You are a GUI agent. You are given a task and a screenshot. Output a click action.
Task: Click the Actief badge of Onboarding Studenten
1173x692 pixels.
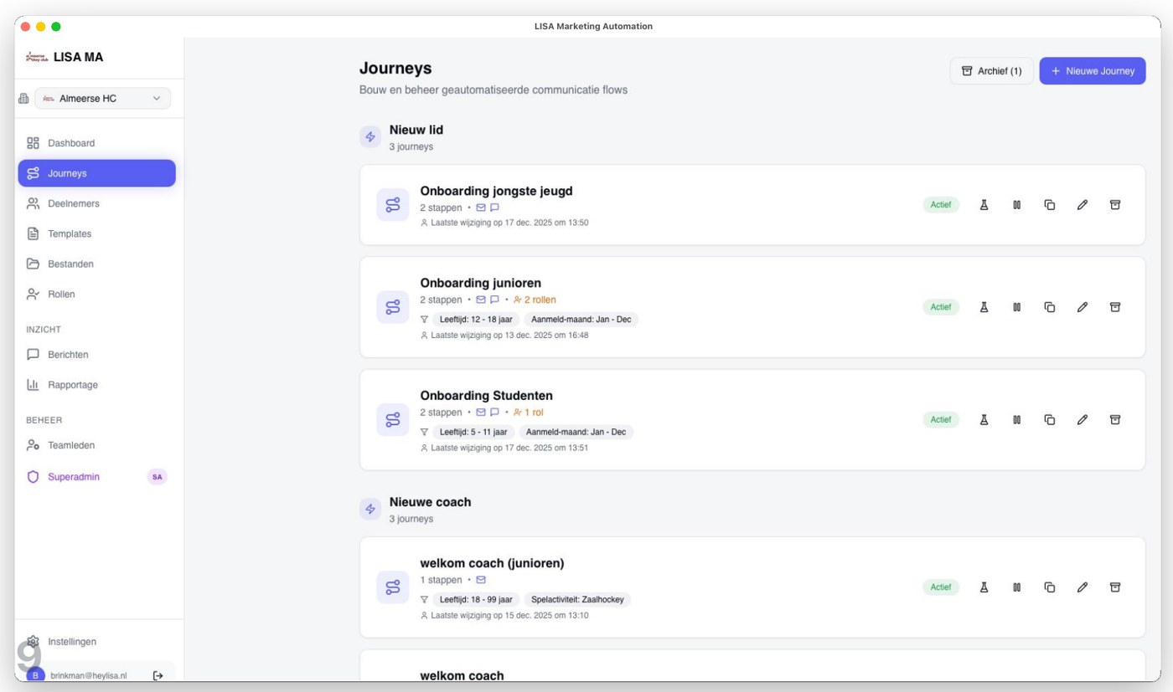(941, 420)
